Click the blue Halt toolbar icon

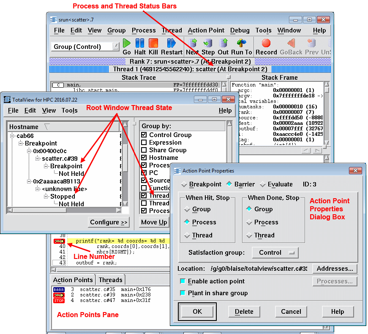click(x=140, y=43)
